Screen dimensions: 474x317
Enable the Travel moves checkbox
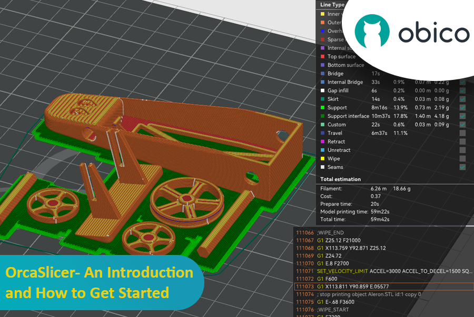[x=462, y=133]
